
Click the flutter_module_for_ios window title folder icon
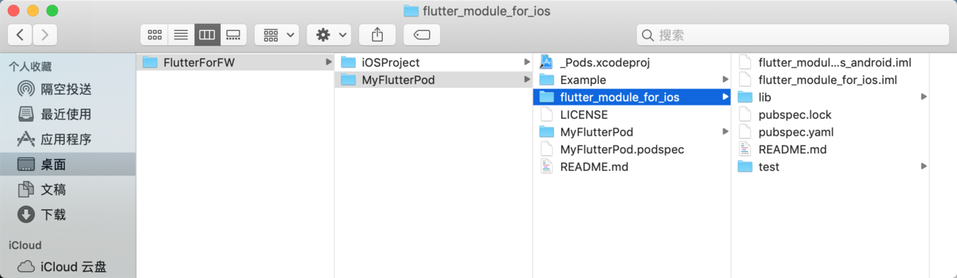411,11
